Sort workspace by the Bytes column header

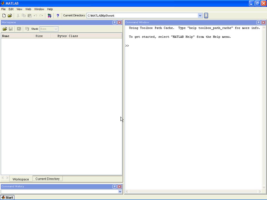(60, 36)
